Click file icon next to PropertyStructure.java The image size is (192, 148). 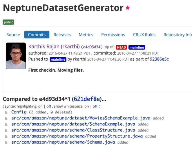6,136
